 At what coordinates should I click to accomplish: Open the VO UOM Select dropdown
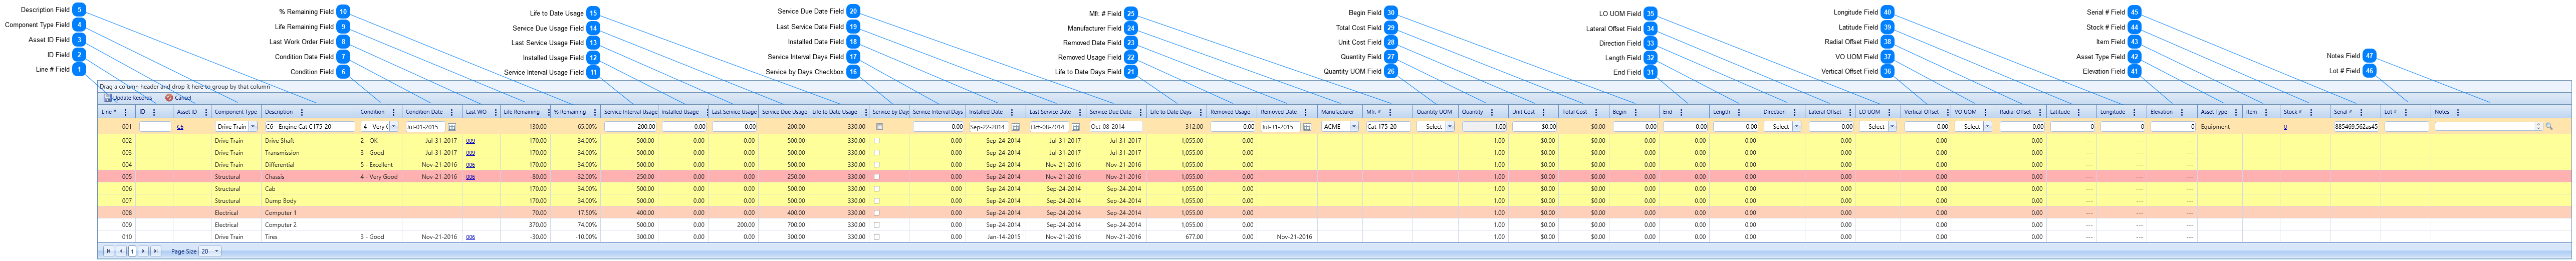click(x=1988, y=127)
